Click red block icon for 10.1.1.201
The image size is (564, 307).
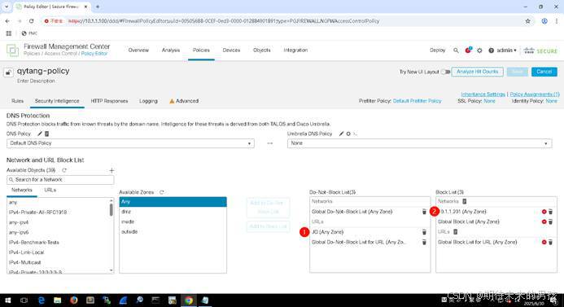544,212
